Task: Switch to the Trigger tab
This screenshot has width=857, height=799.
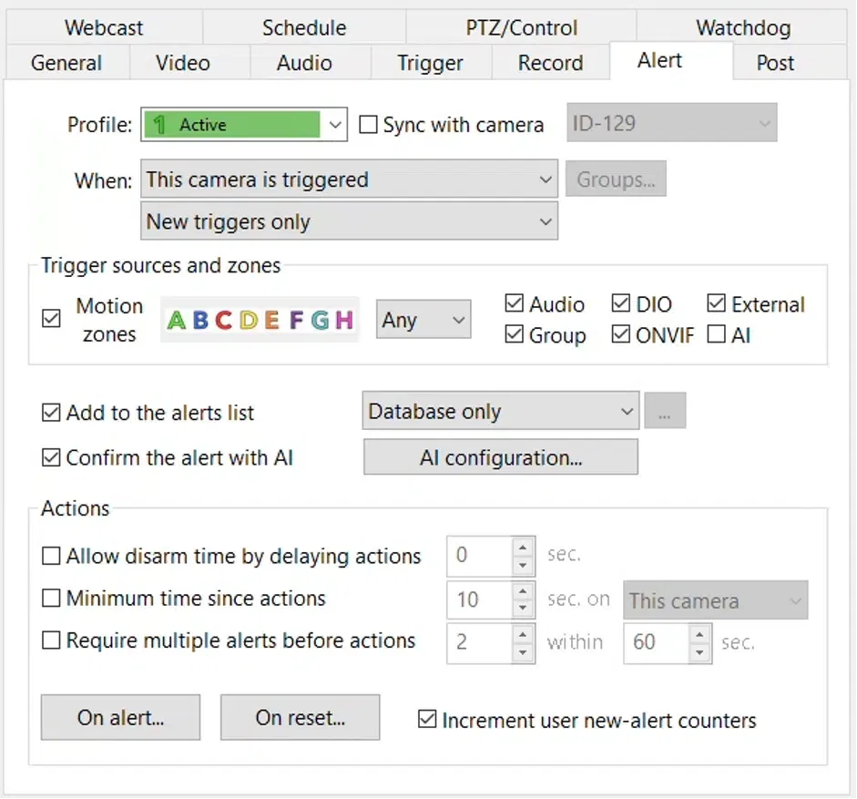Action: 430,63
